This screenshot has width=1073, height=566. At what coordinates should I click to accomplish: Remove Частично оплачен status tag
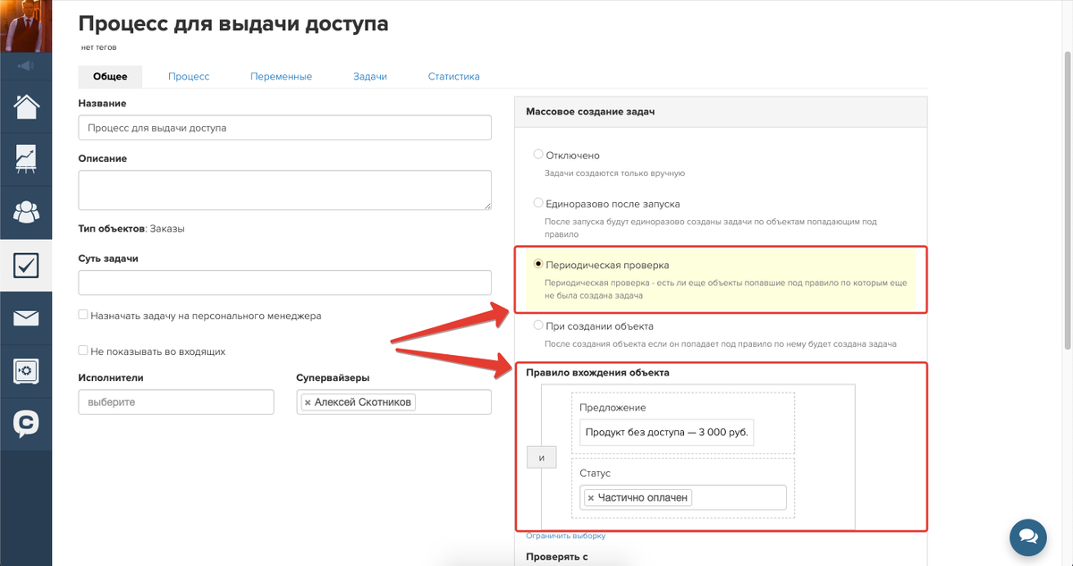point(591,498)
